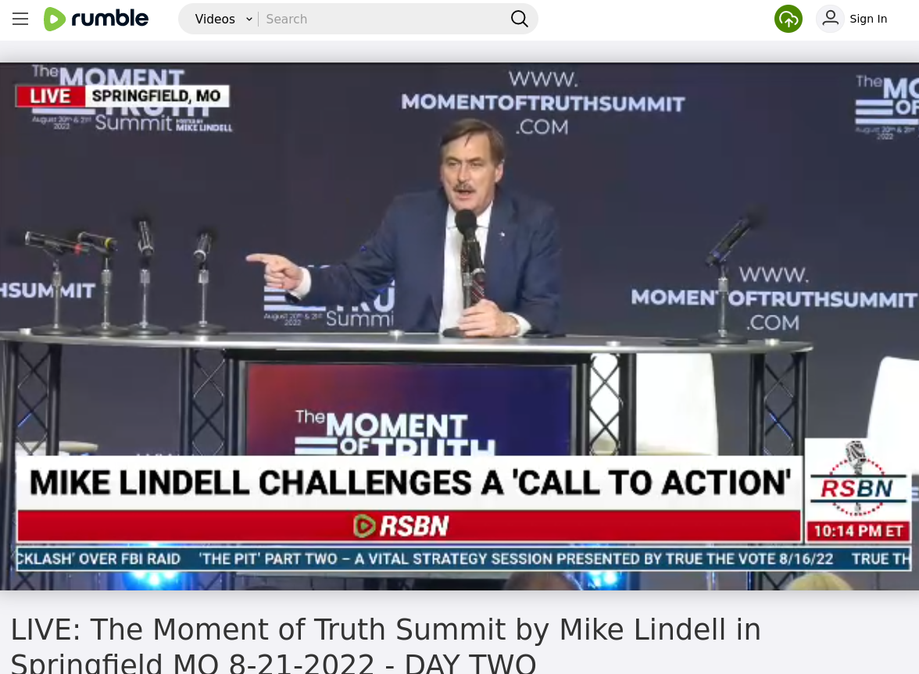Click the Springfield, MO location label
The image size is (919, 674).
pos(156,96)
